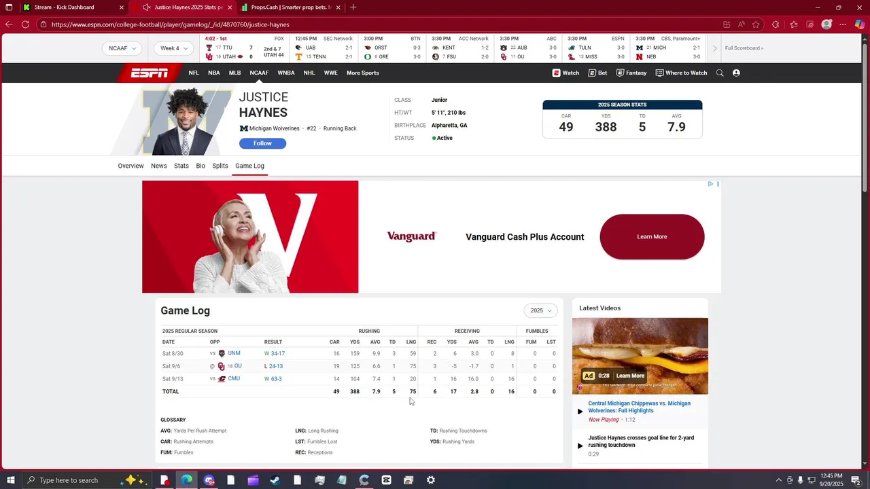870x489 pixels.
Task: Open the Copilot icon in Edge toolbar
Action: 860,24
